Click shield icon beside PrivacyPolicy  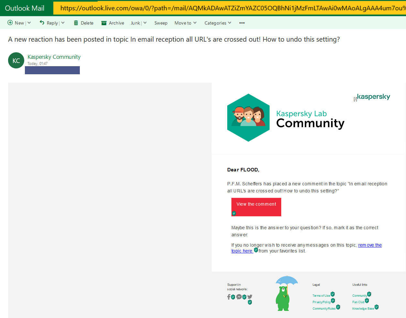[x=333, y=301]
